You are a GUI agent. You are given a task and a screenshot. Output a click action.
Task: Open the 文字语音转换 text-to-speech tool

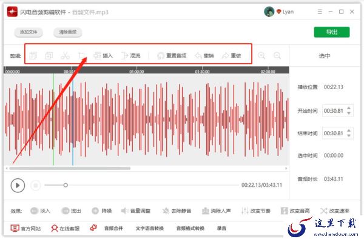pos(150,228)
